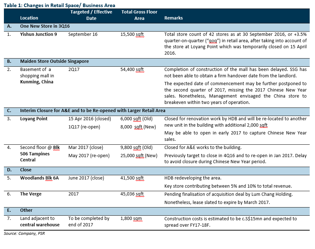This screenshot has width=315, height=249.
Task: Select section heading 'Other'
Action: (x=26, y=210)
